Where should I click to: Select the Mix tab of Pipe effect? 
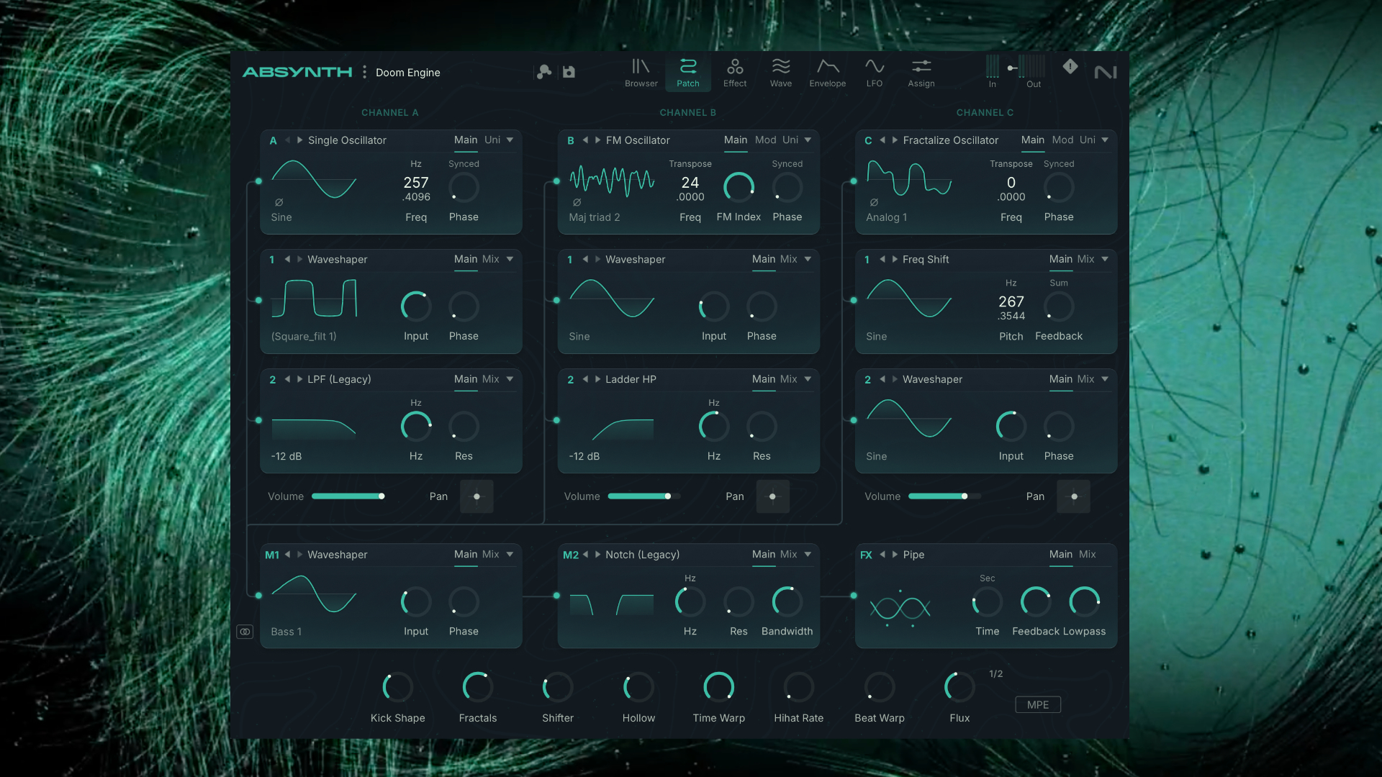[x=1087, y=555]
